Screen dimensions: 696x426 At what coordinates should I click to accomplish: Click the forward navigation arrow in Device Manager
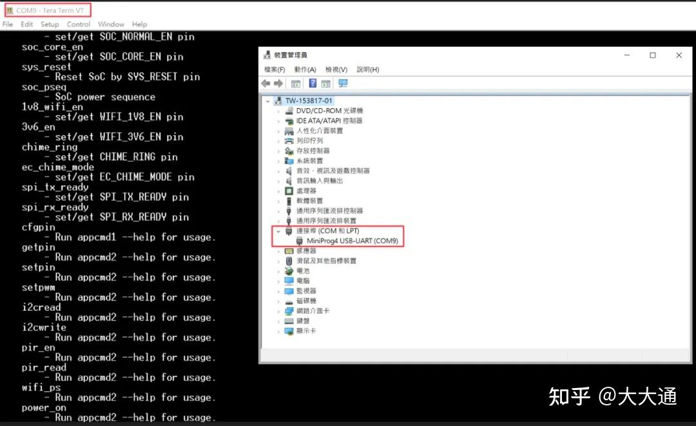click(x=278, y=83)
